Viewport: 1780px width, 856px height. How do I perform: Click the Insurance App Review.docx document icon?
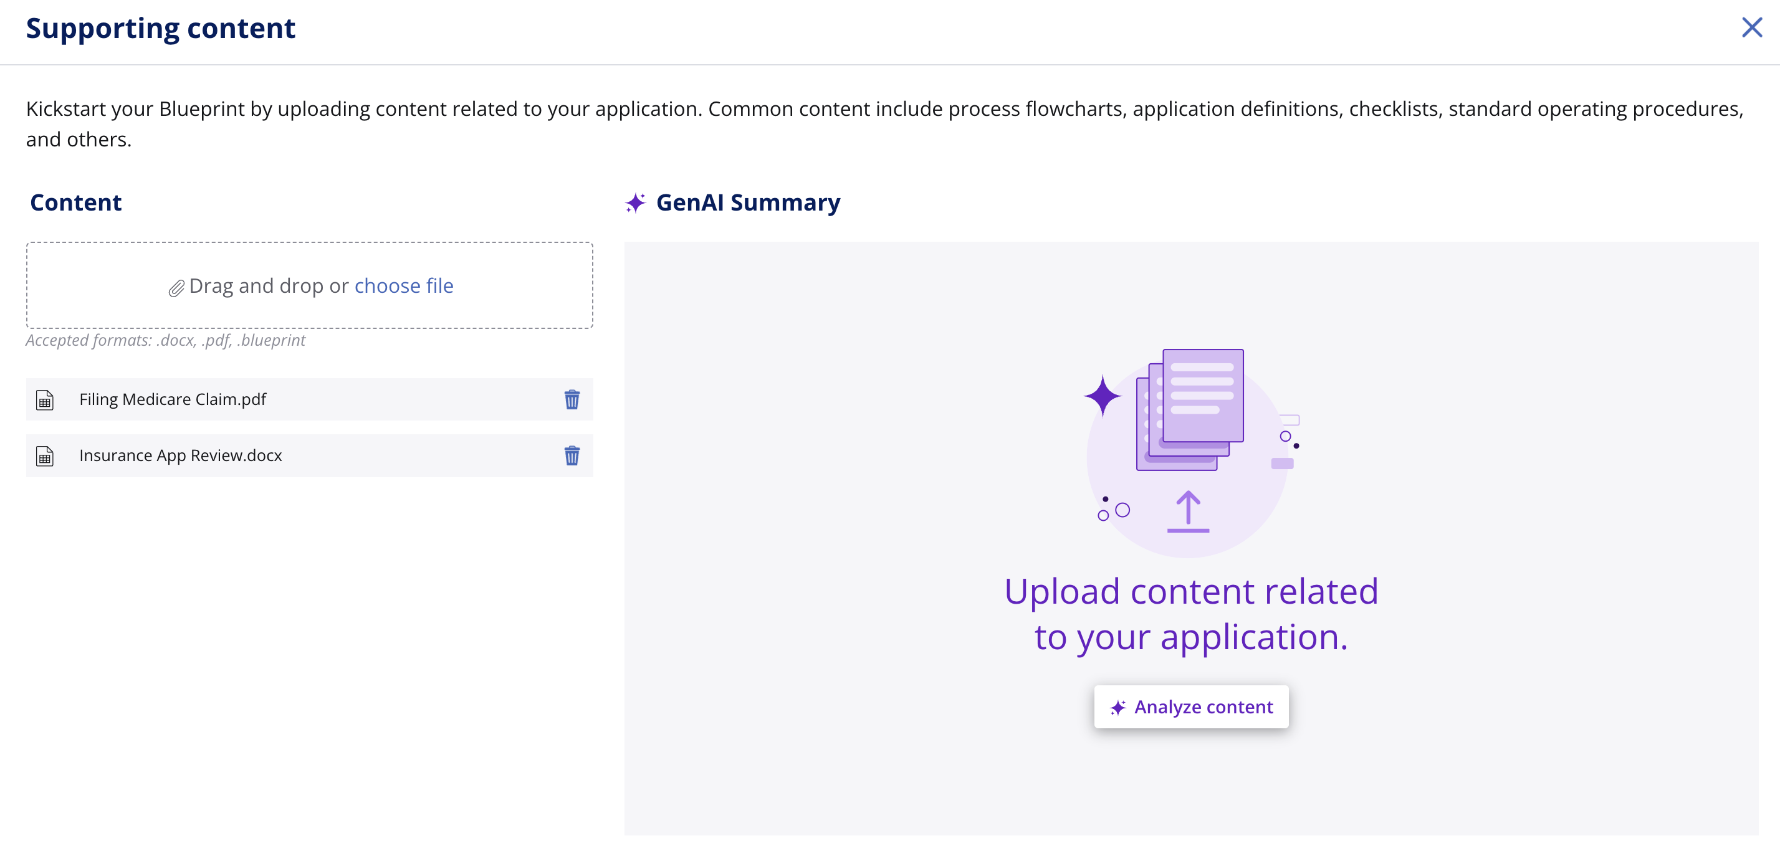tap(45, 455)
